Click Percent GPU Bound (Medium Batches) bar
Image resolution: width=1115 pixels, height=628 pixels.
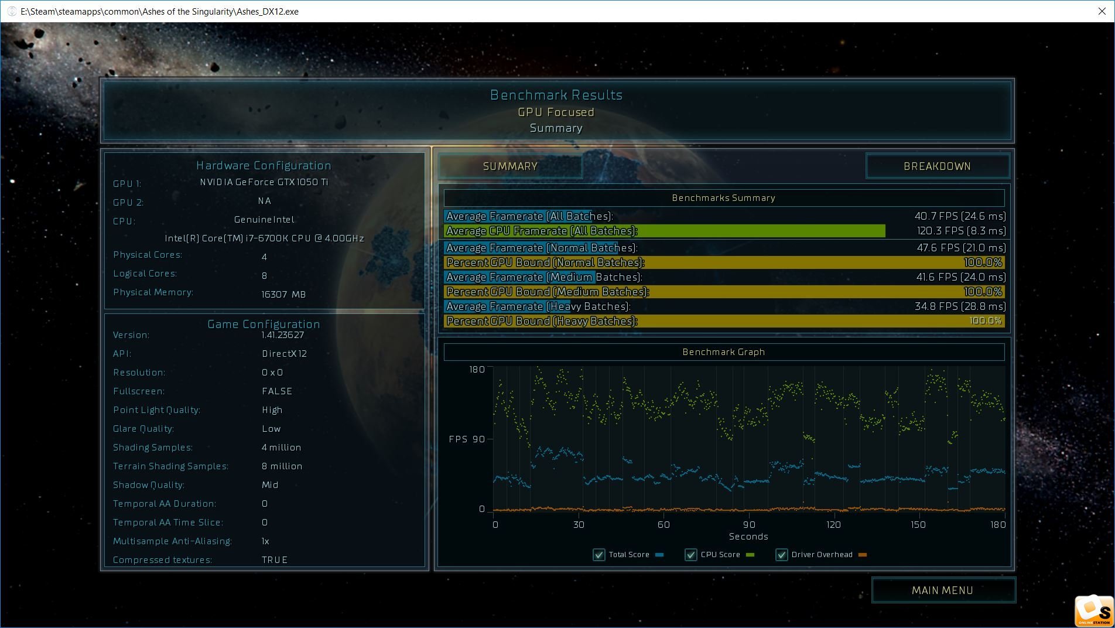click(725, 292)
